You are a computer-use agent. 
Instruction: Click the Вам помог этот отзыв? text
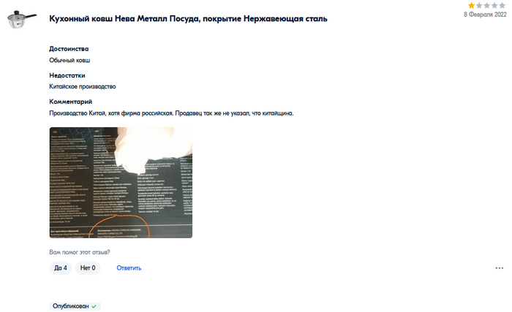tap(79, 252)
